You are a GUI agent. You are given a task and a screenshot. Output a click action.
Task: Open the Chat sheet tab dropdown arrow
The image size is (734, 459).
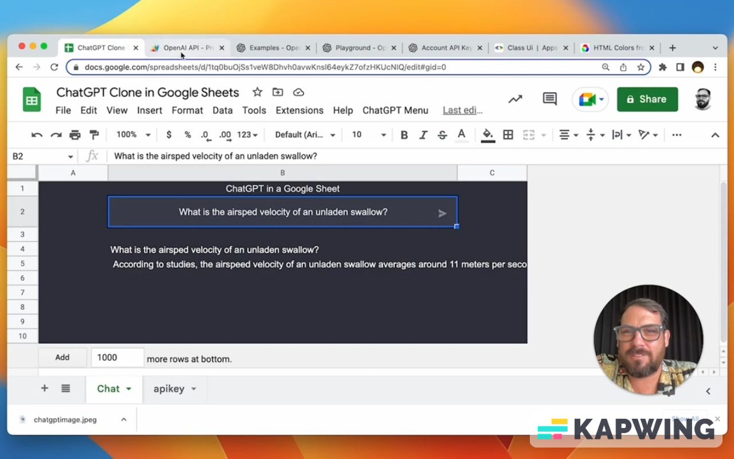[129, 389]
